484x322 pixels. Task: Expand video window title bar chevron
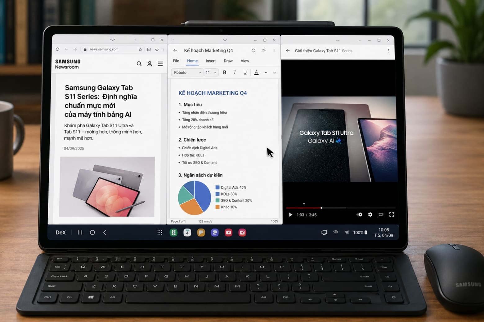[x=338, y=40]
